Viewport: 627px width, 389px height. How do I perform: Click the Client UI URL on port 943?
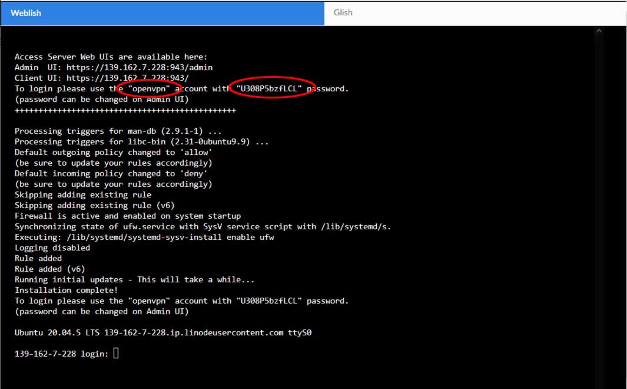pyautogui.click(x=128, y=78)
